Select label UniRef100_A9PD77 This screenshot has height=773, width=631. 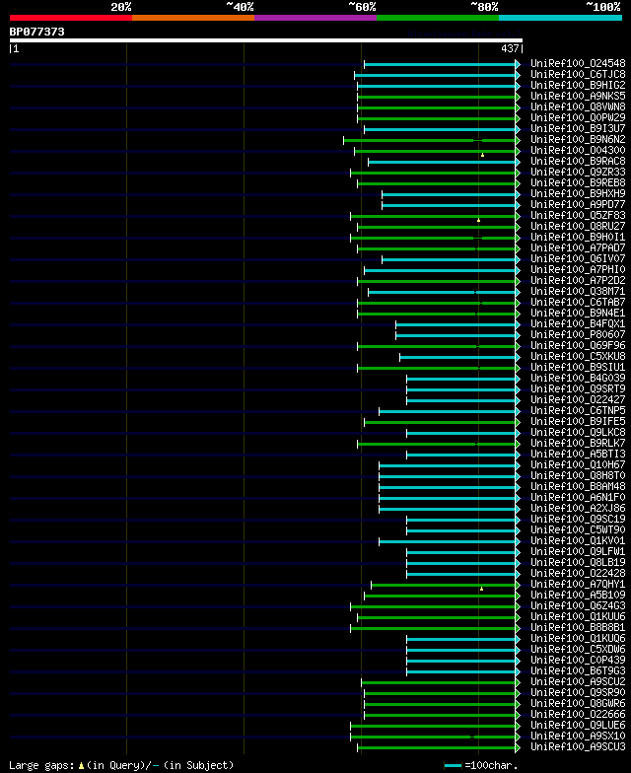578,205
